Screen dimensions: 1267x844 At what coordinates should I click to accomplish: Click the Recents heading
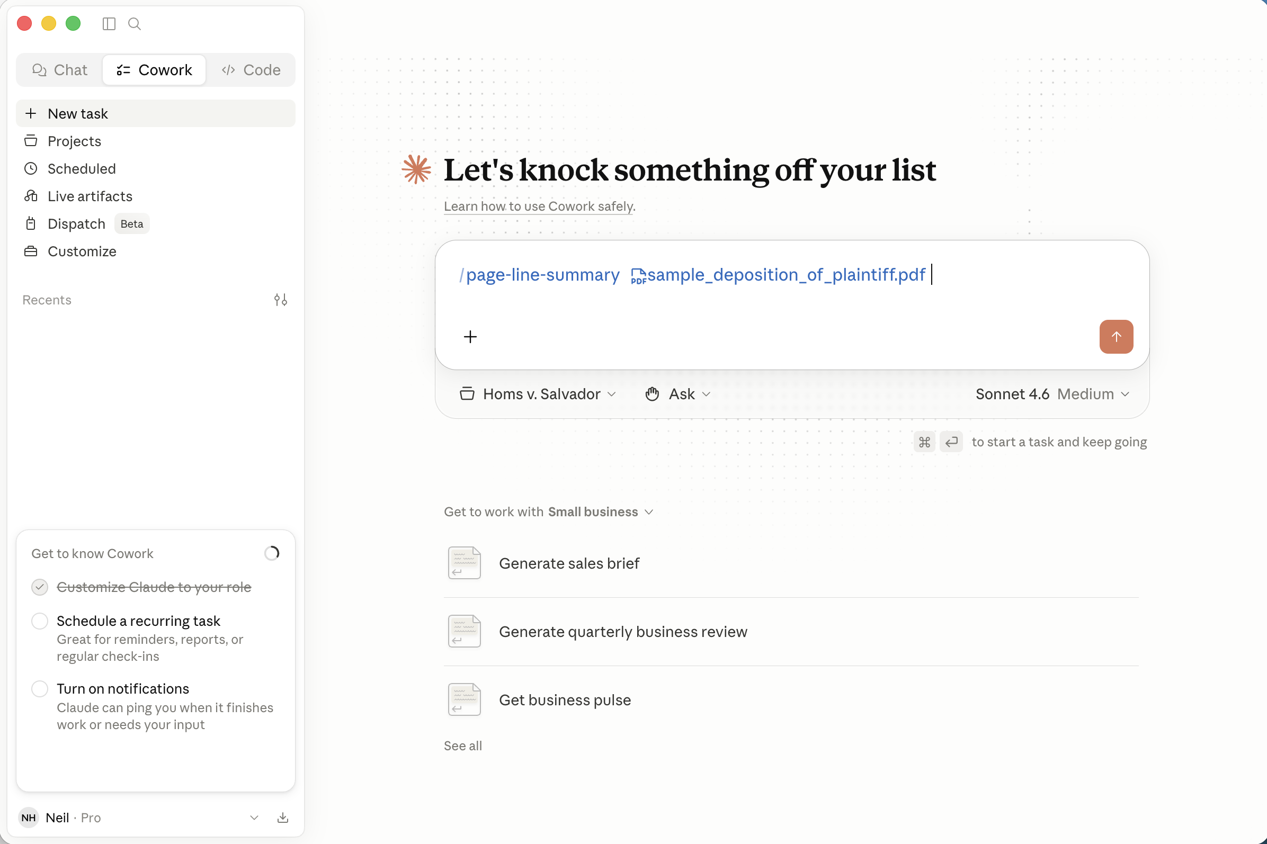click(47, 300)
